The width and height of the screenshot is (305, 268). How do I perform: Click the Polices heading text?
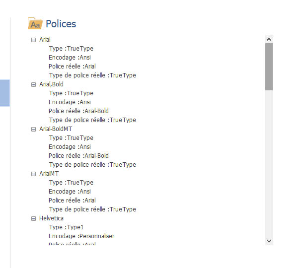[61, 24]
